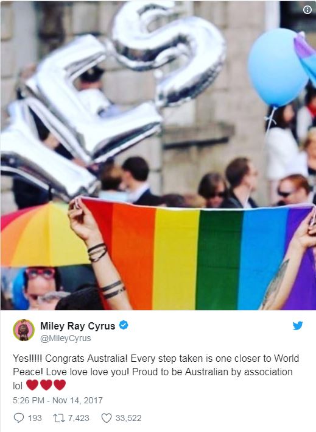Image resolution: width=316 pixels, height=432 pixels.
Task: Open the Miley Ray Cyrus display name
Action: 77,326
